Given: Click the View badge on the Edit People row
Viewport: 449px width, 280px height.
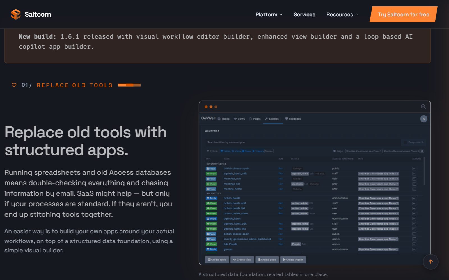Looking at the screenshot, I should 211,244.
